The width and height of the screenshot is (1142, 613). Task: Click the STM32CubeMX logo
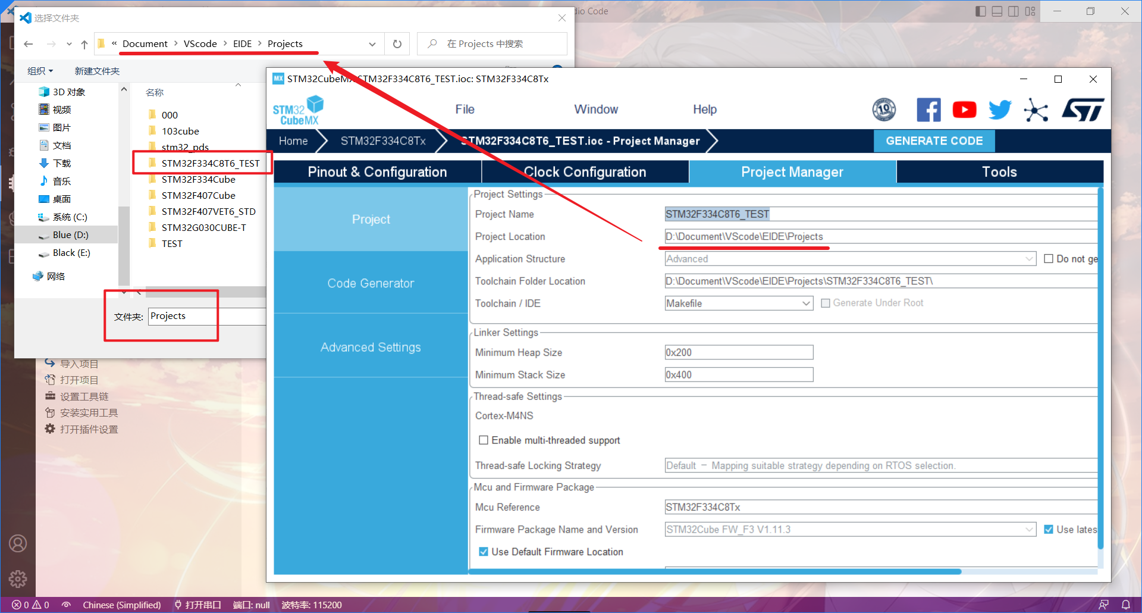coord(299,111)
